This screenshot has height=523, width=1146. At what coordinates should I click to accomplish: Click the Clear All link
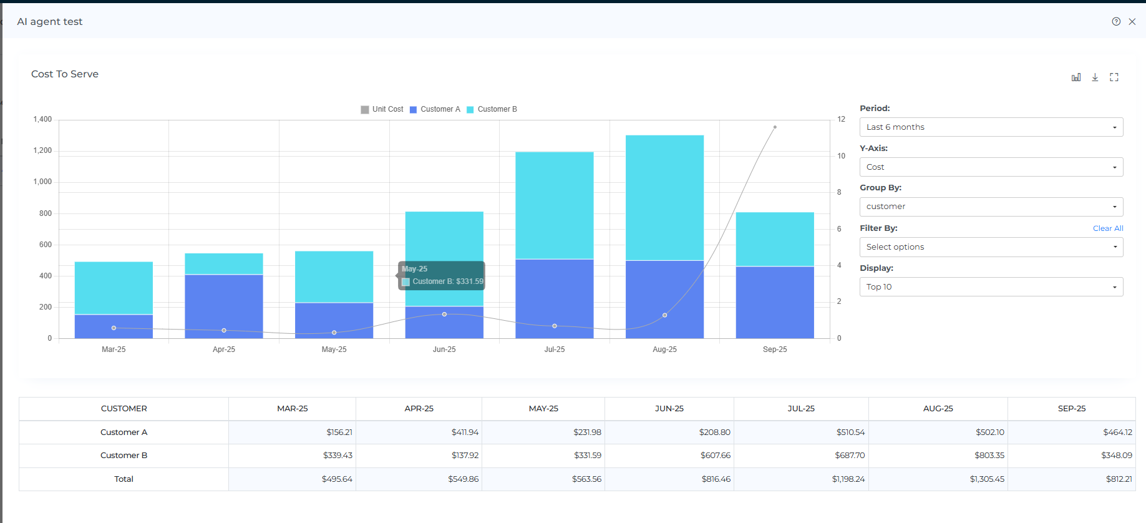[1108, 228]
